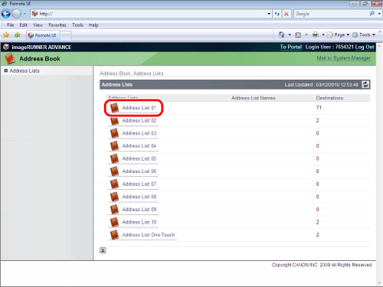Open Address List 01
This screenshot has width=383, height=287.
[139, 108]
